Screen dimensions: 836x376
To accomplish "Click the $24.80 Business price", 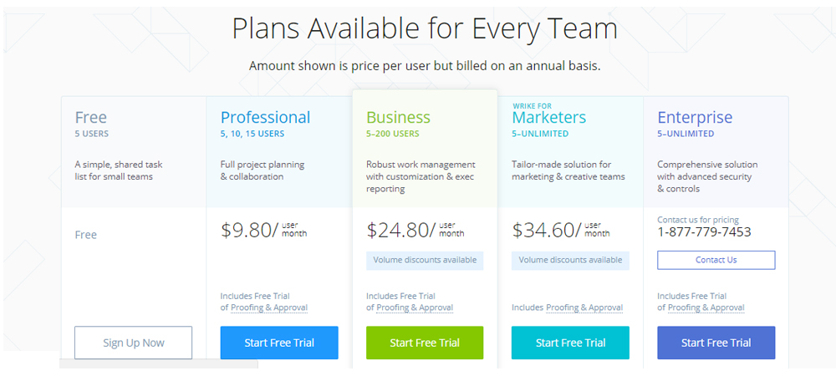I will (401, 230).
